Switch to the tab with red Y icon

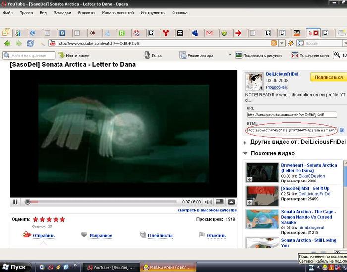coord(166,33)
